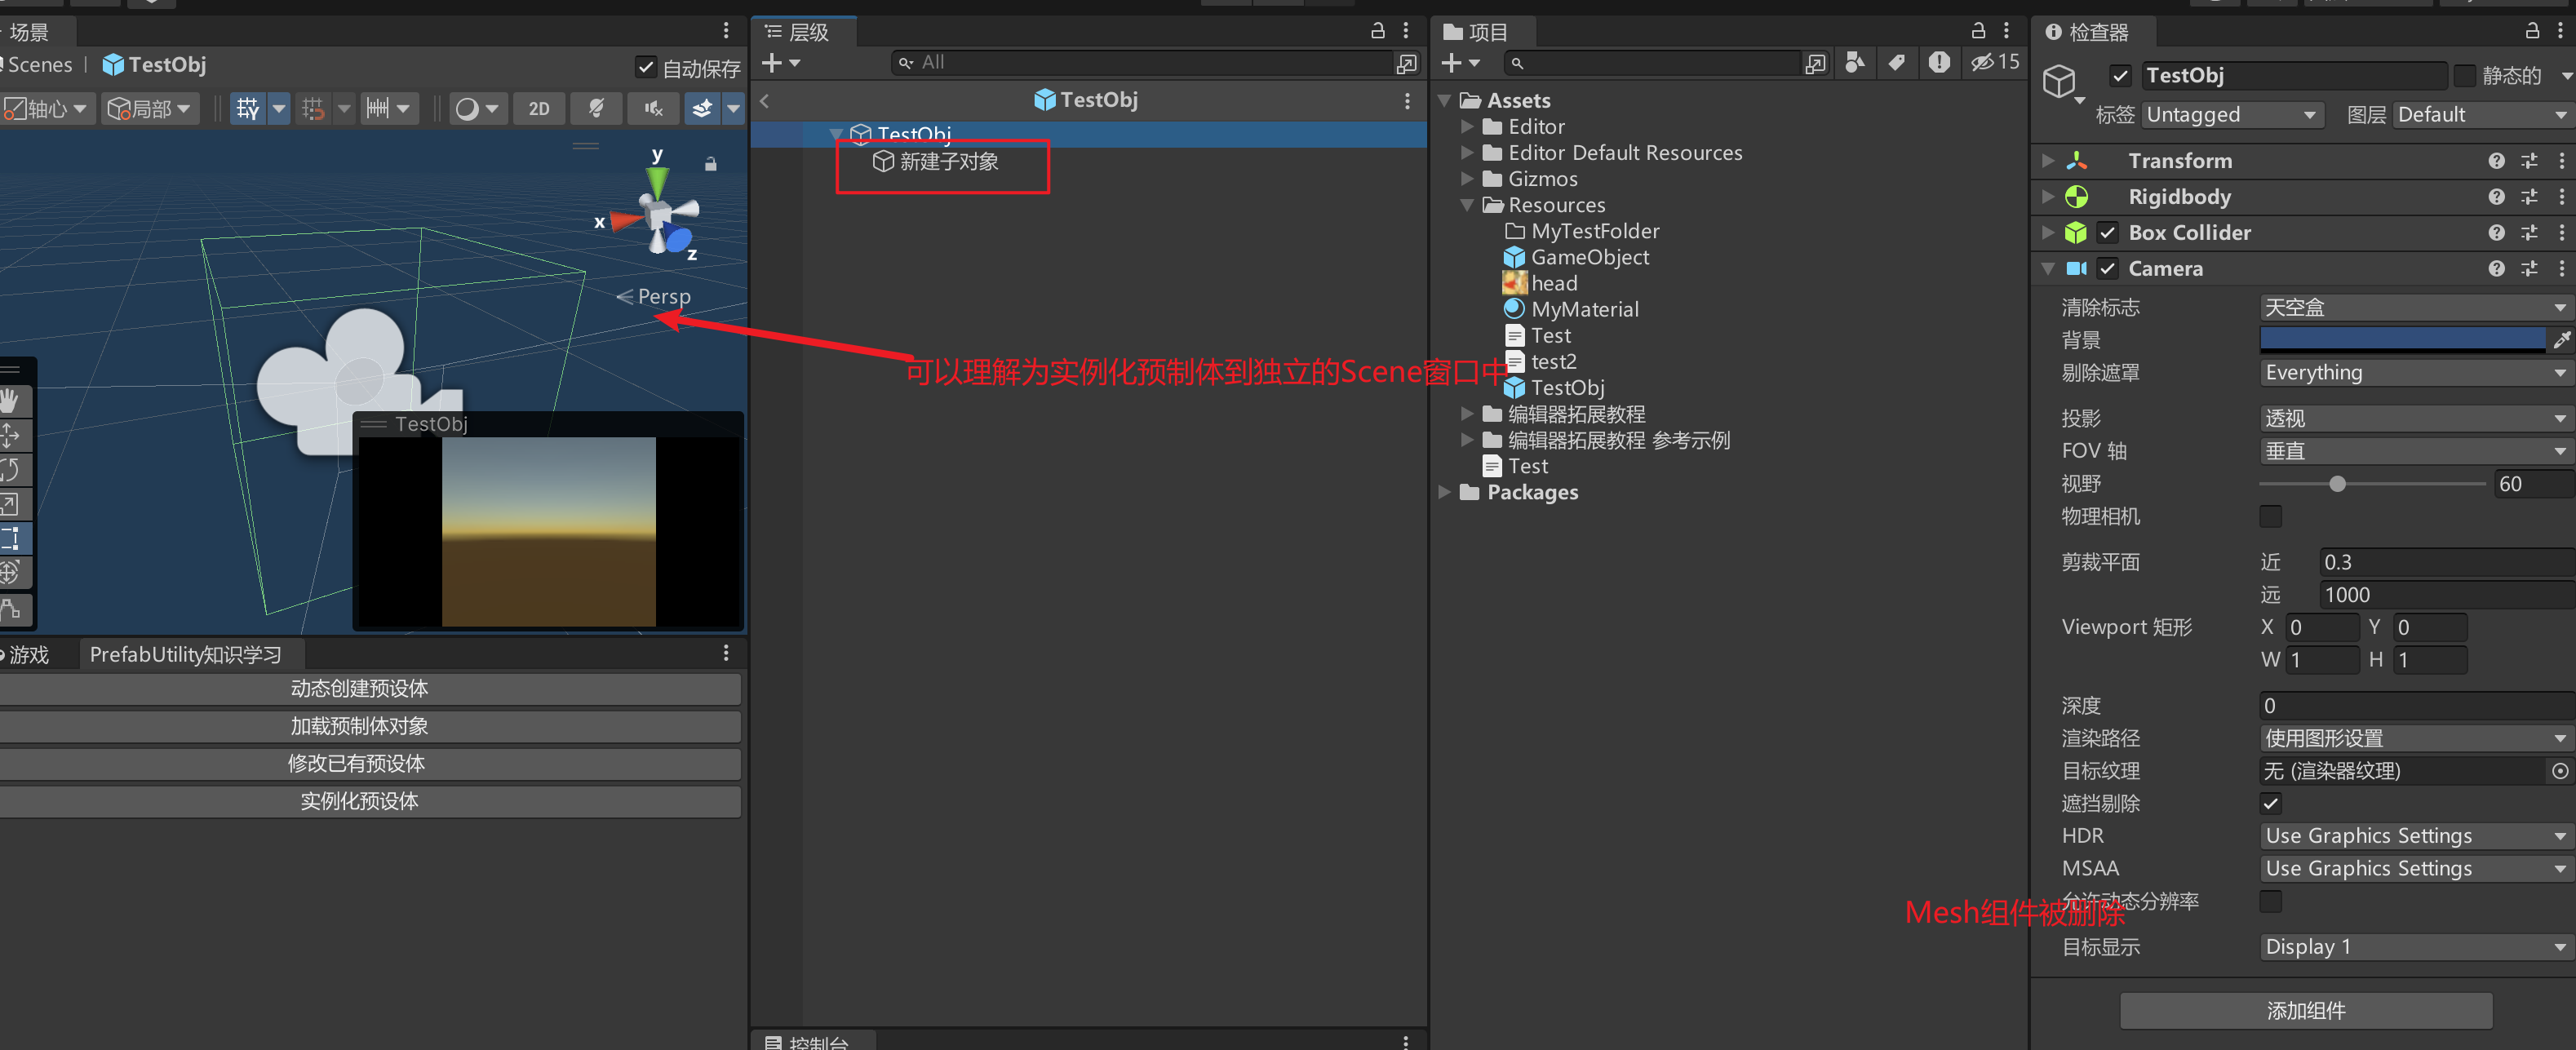2576x1050 pixels.
Task: Switch to PrefabUtility知识学习 tab
Action: tap(186, 654)
